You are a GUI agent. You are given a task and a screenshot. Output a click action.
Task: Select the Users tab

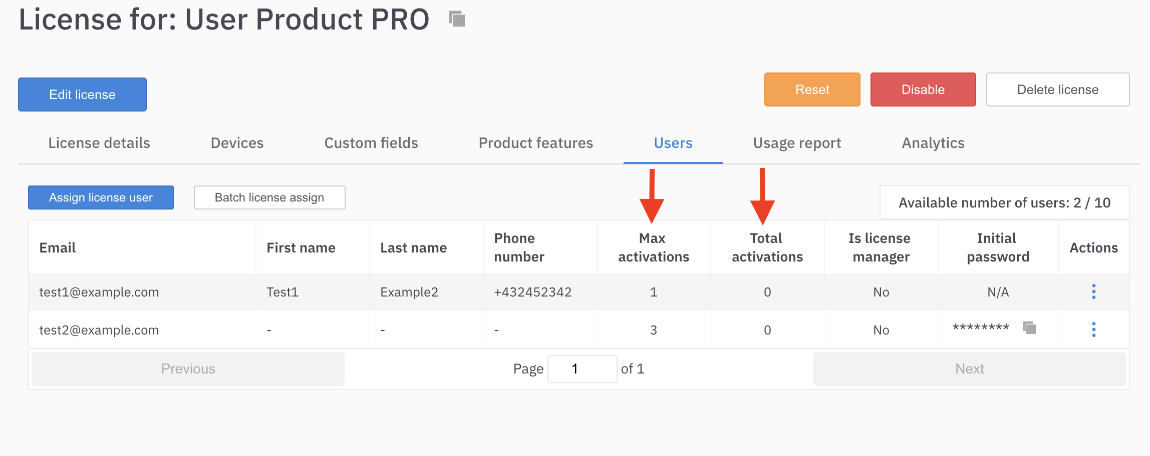pos(673,143)
